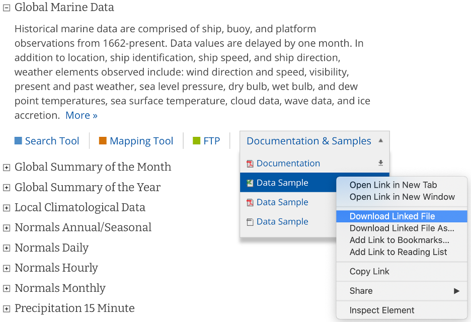Click the Global Summary of the Year heading
This screenshot has width=471, height=322.
88,188
